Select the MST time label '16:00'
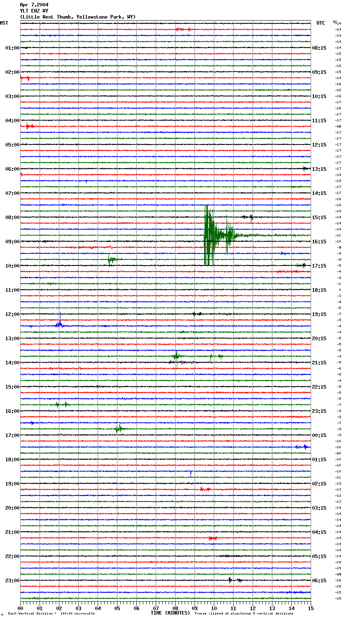 click(13, 411)
